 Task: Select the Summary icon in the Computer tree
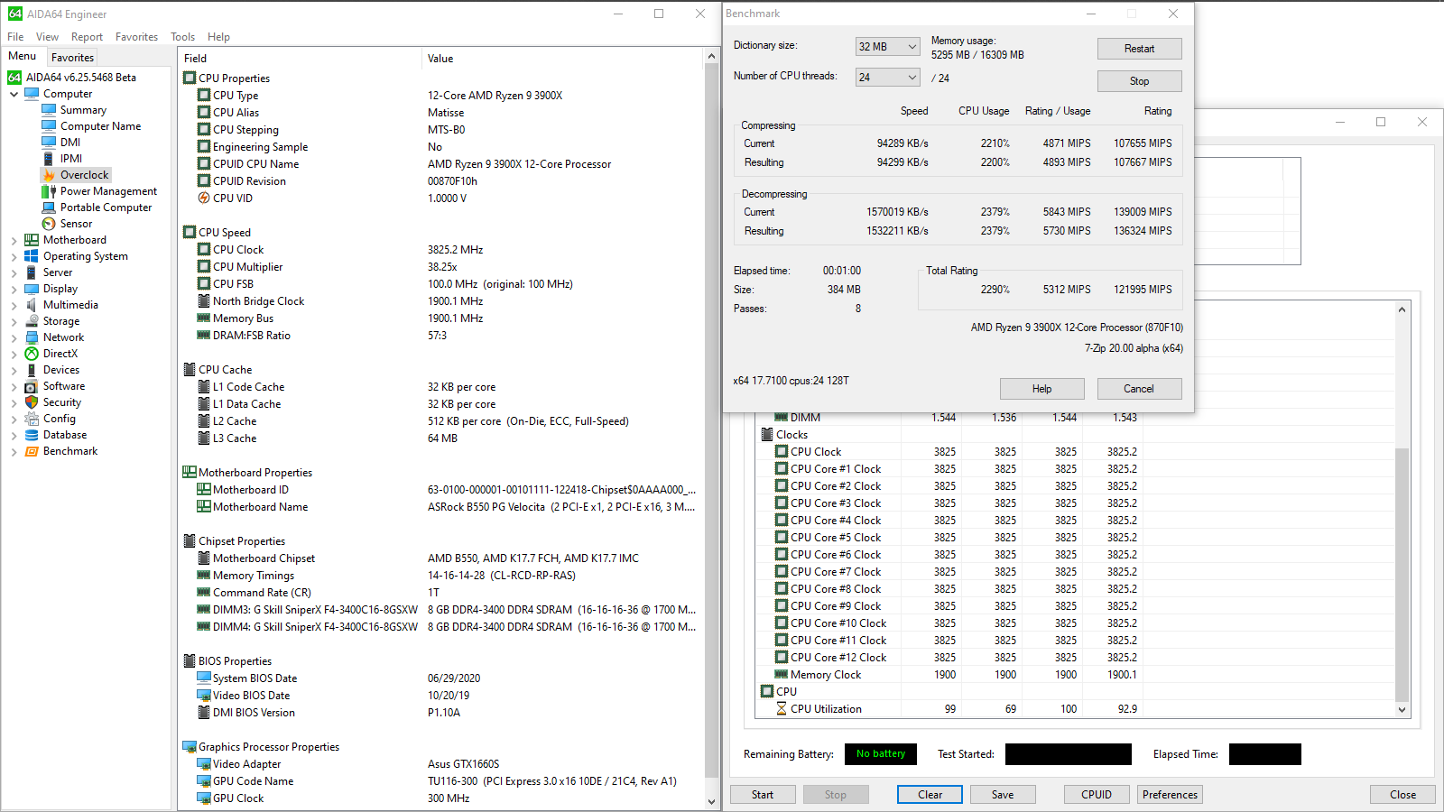pos(49,110)
